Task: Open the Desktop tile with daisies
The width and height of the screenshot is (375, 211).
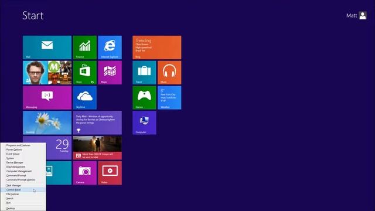Action: click(47, 122)
